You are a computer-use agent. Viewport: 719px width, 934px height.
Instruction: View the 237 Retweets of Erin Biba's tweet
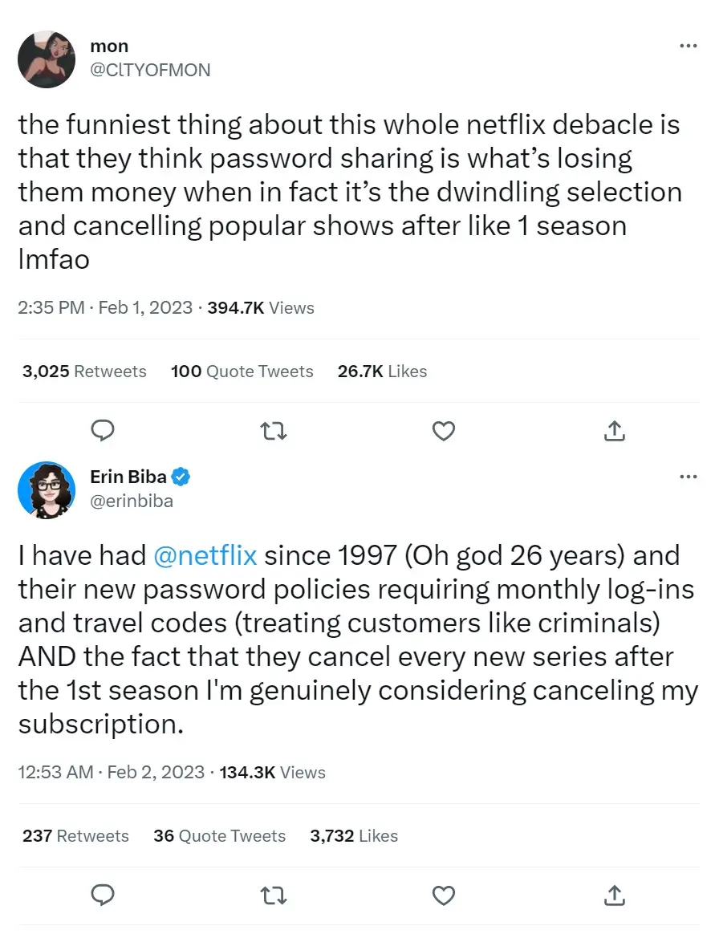coord(75,835)
